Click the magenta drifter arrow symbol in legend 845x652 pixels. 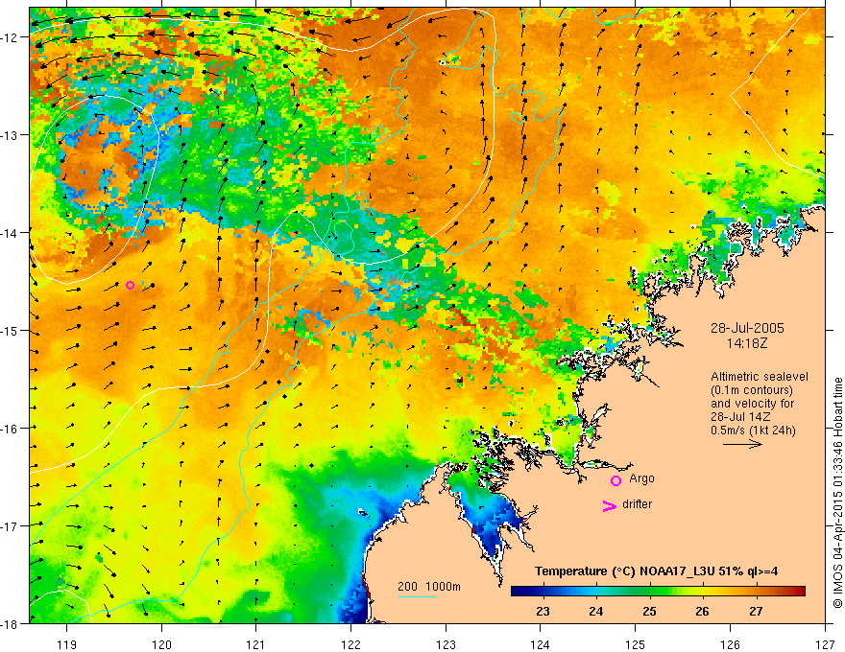pos(609,505)
